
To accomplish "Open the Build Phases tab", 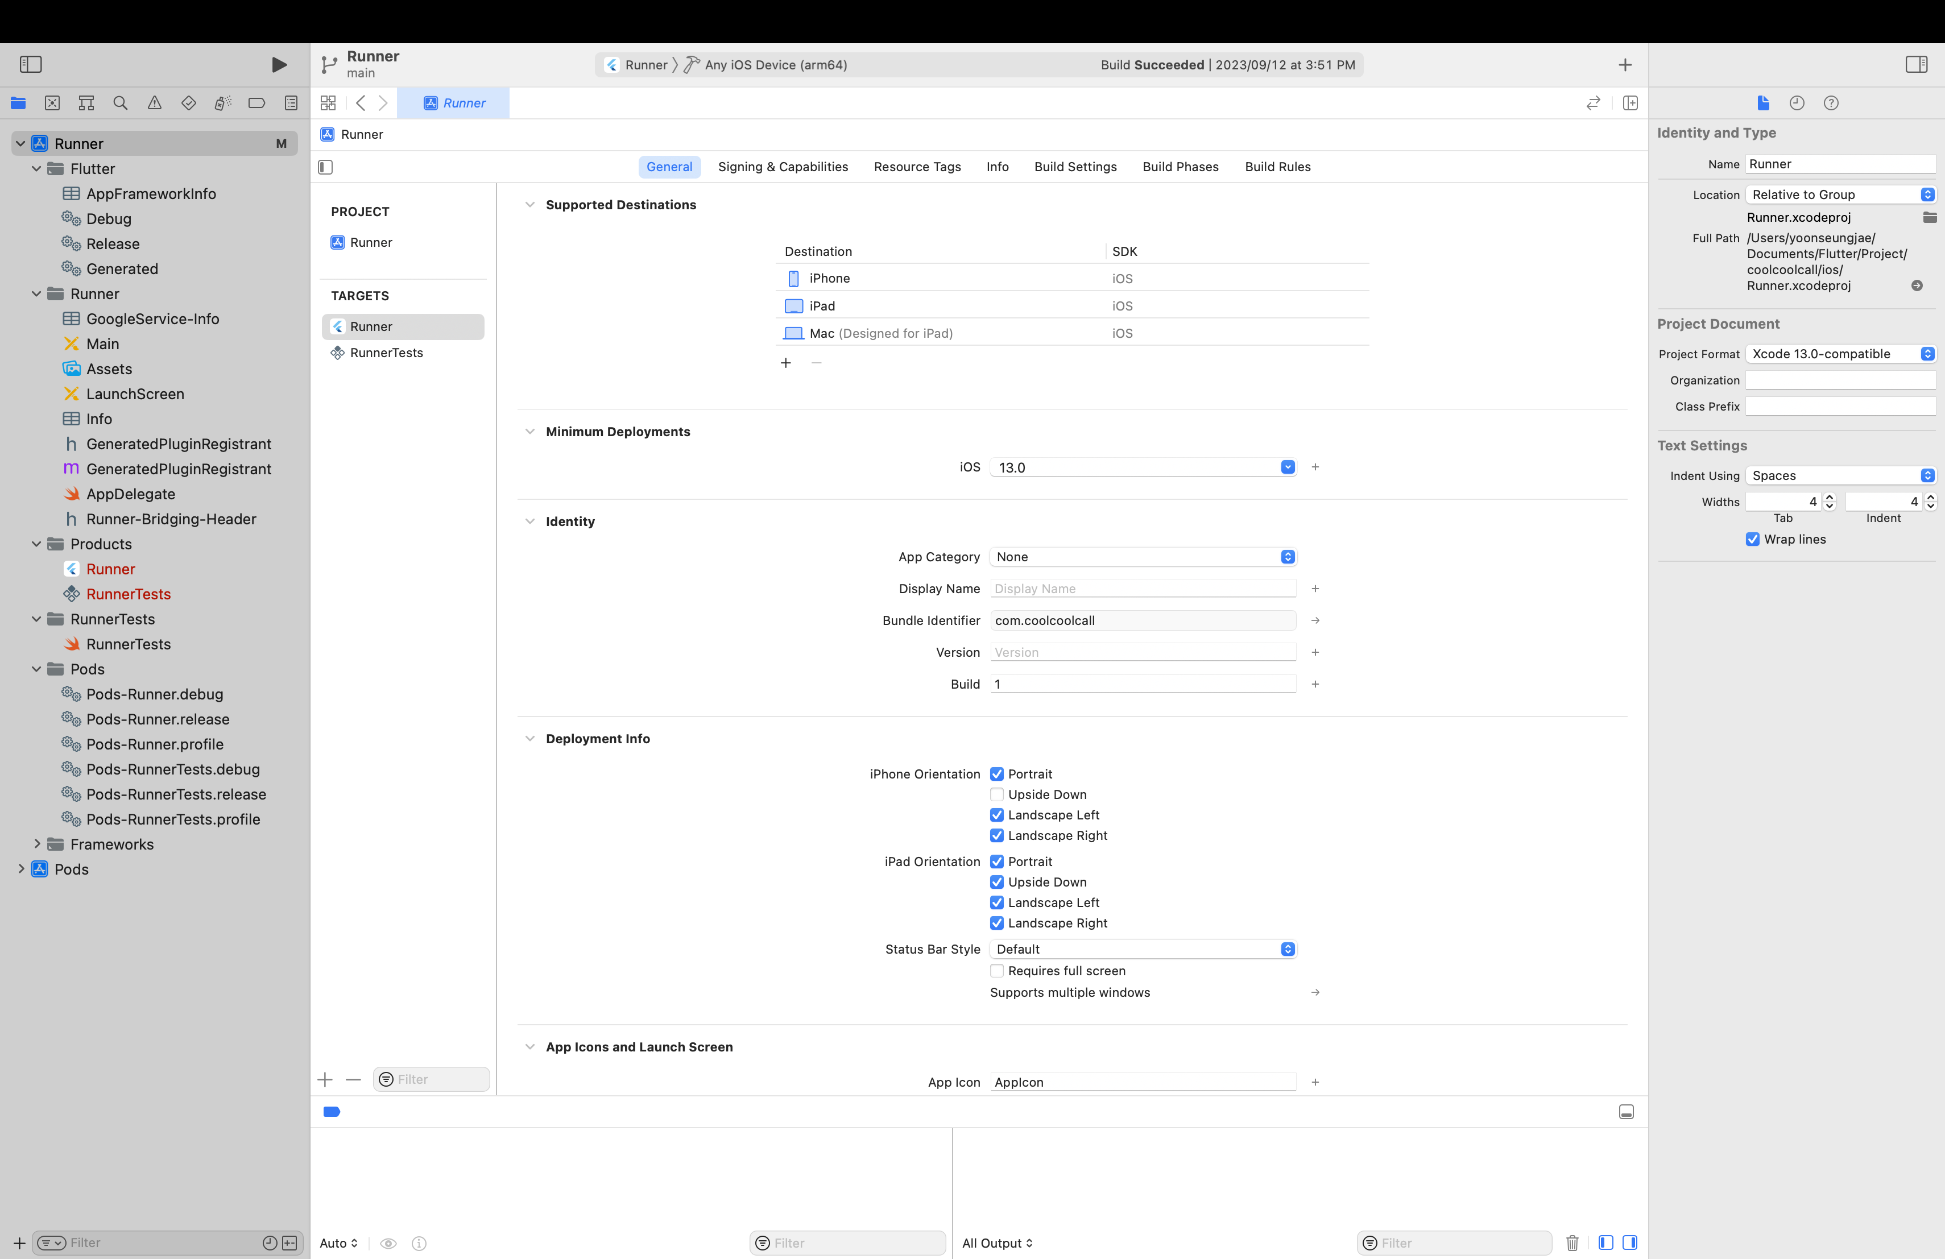I will 1180,167.
